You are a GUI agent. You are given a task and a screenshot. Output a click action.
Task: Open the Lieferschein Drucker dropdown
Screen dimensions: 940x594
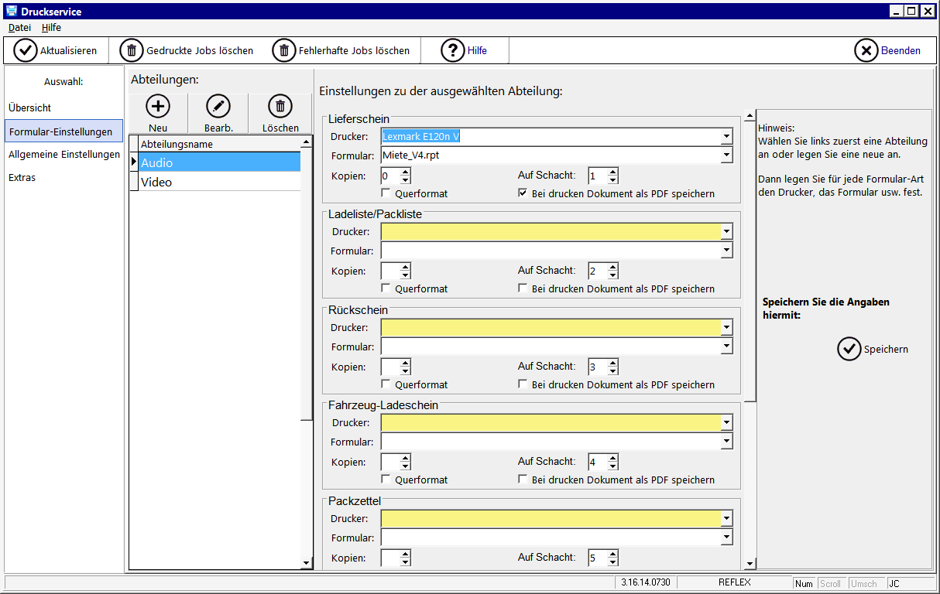(726, 137)
